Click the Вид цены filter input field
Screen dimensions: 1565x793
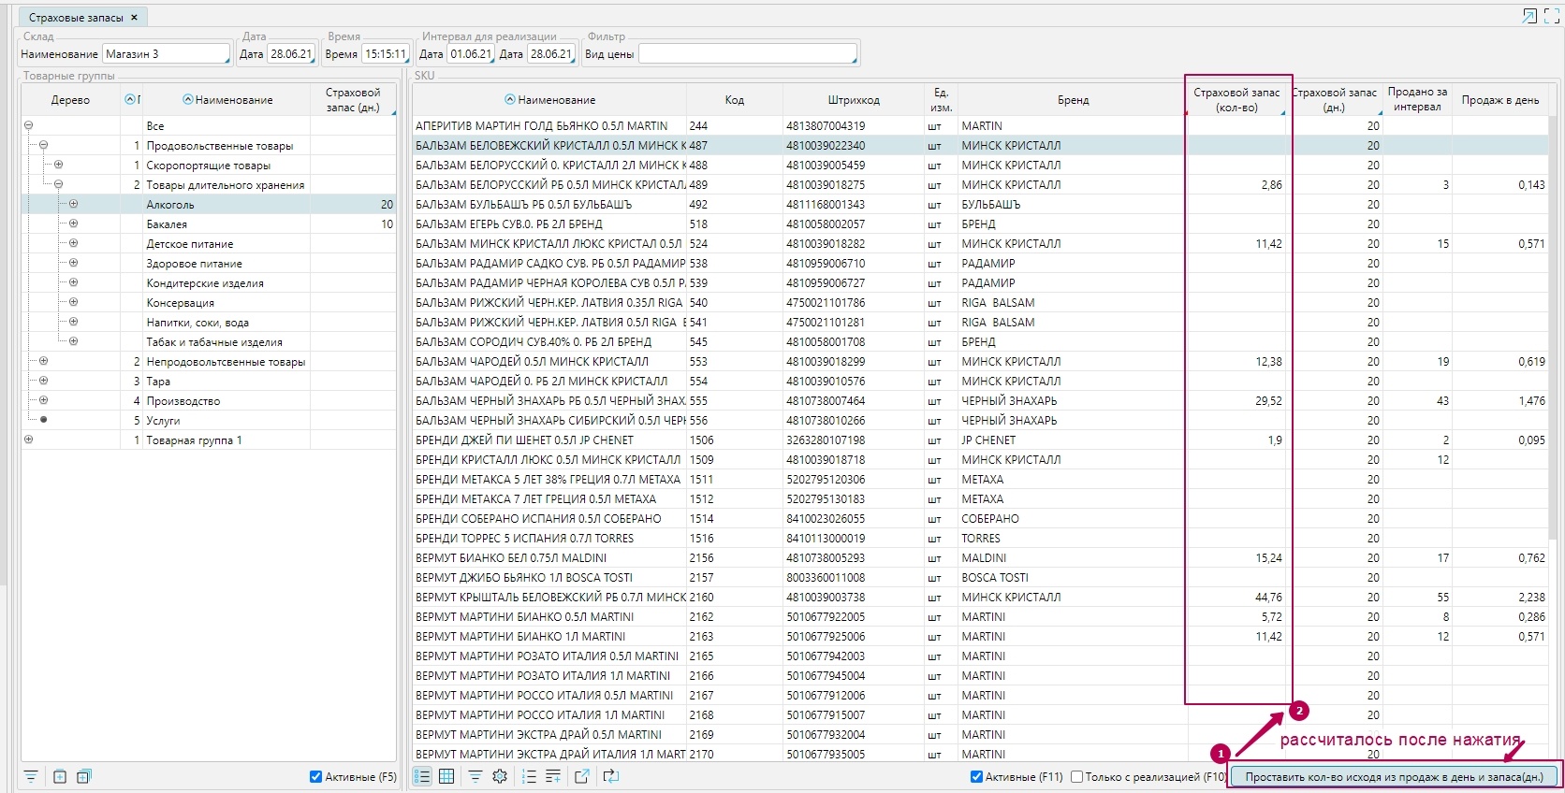(x=746, y=54)
